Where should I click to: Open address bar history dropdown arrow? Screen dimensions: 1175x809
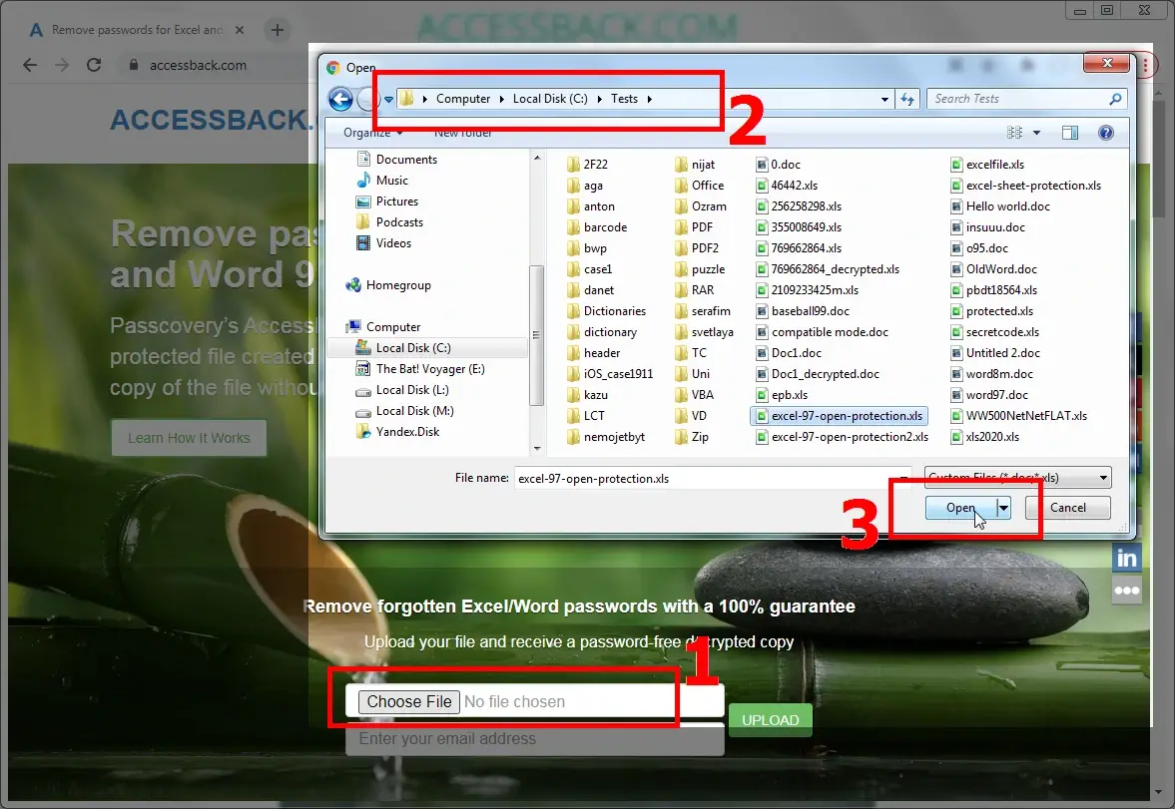point(884,99)
